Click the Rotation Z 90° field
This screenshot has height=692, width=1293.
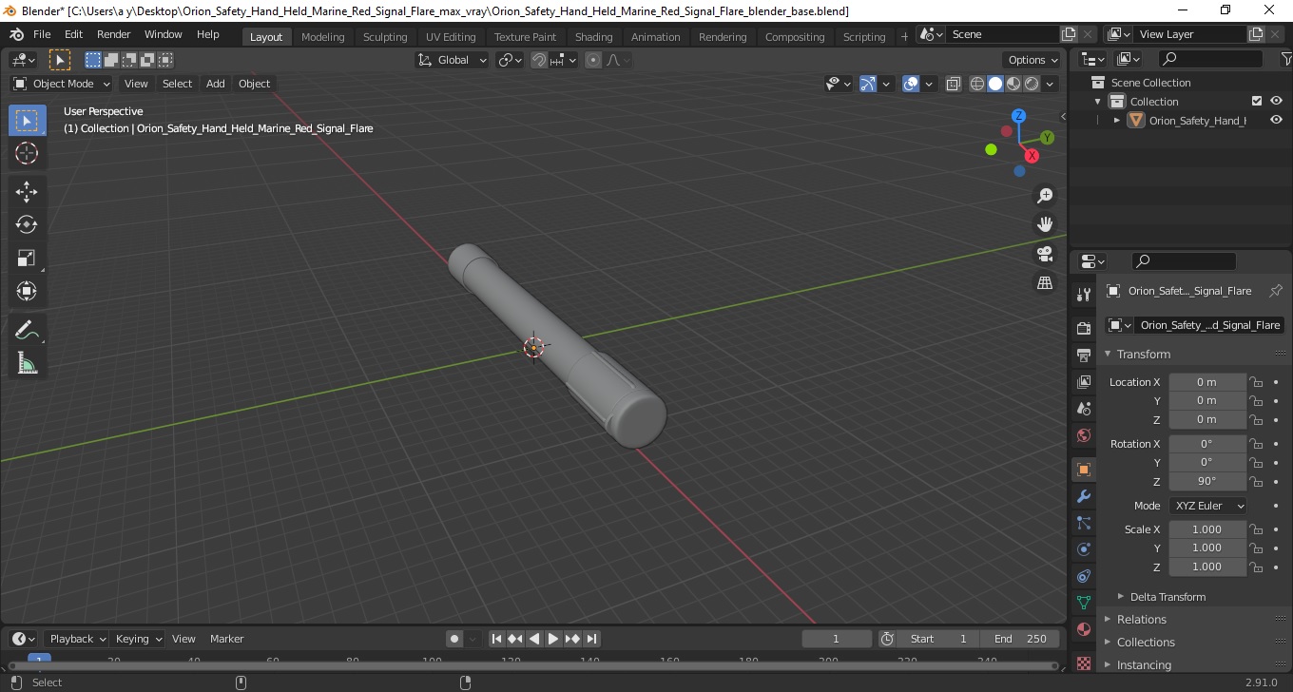[x=1207, y=481]
